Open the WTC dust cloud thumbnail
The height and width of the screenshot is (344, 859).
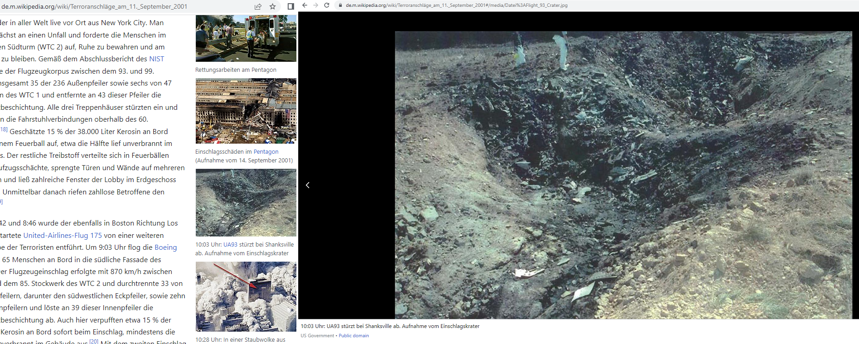tap(246, 296)
